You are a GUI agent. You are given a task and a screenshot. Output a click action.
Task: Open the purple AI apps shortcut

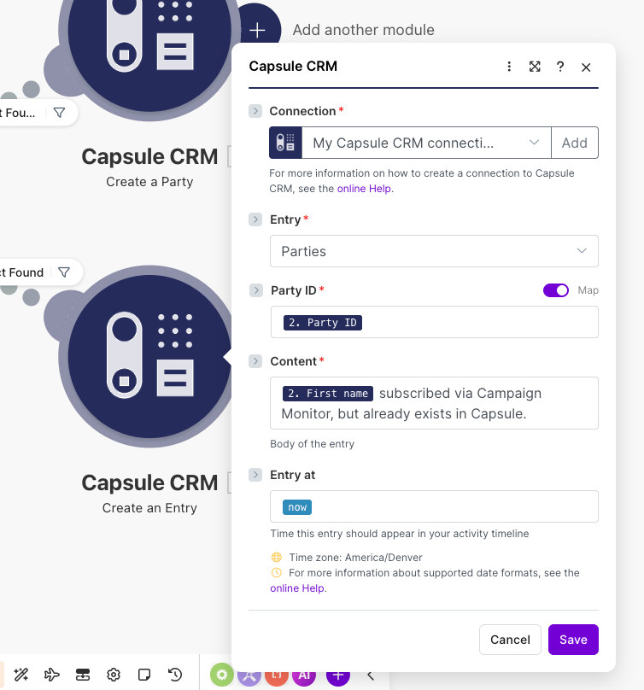point(304,675)
